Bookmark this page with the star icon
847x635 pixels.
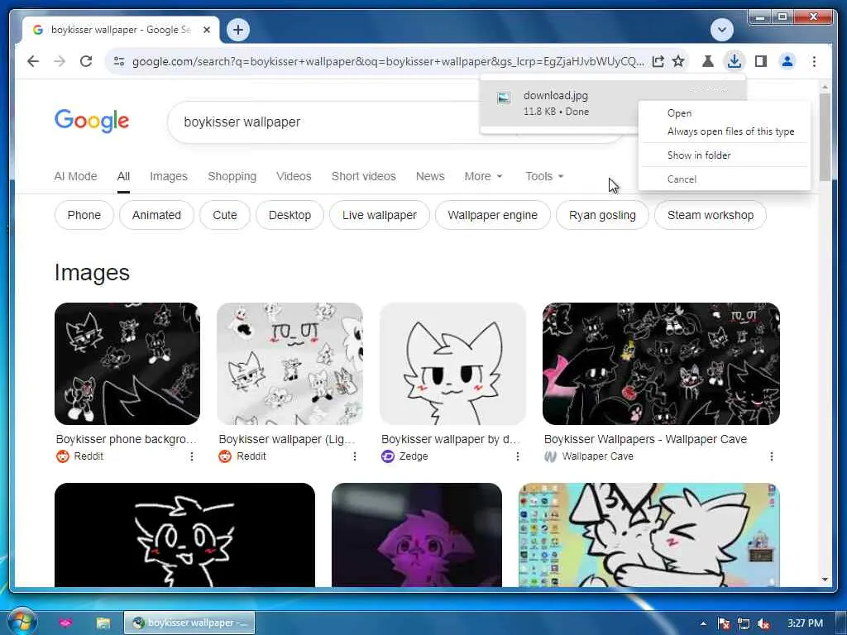pyautogui.click(x=678, y=61)
